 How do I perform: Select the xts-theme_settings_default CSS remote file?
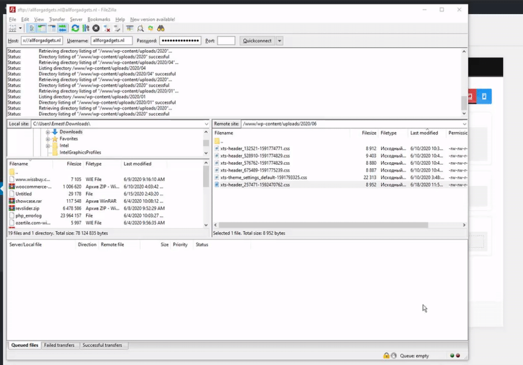pyautogui.click(x=263, y=178)
